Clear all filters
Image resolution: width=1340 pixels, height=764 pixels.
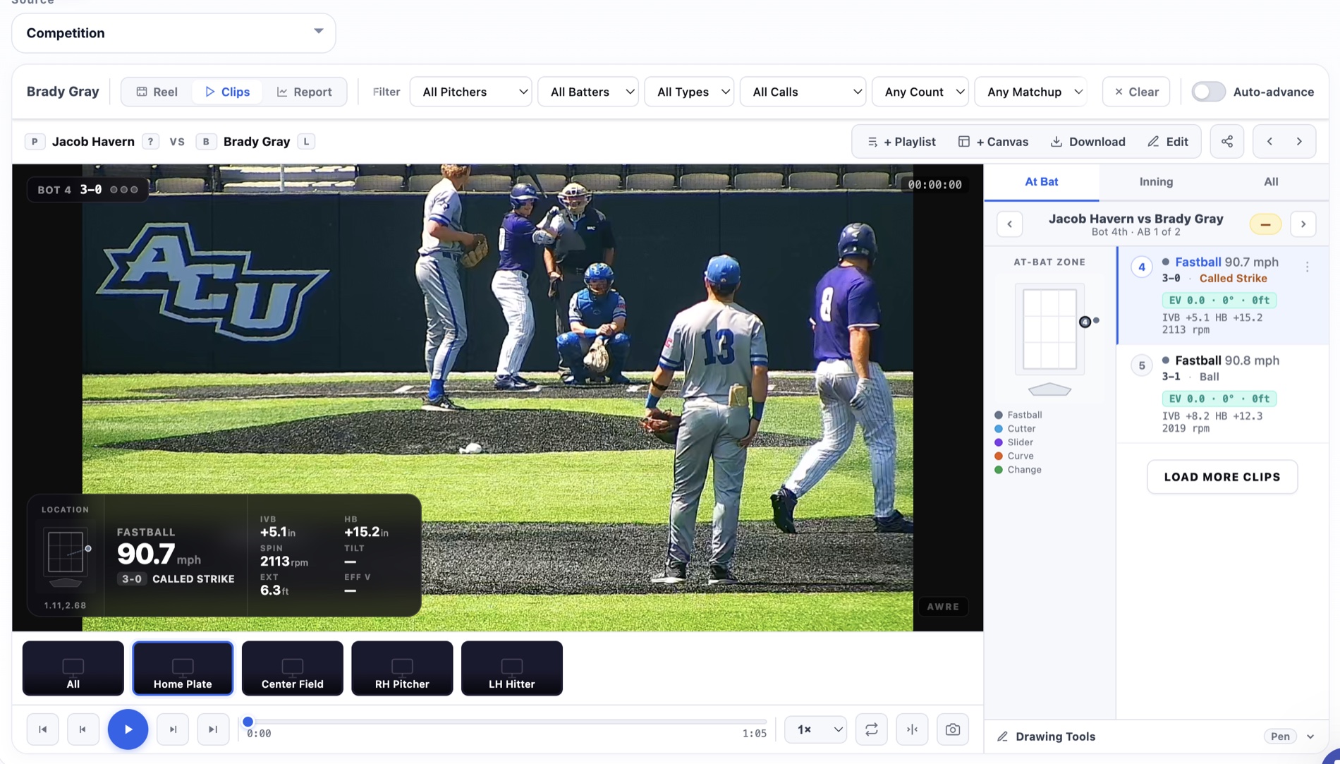(x=1135, y=92)
